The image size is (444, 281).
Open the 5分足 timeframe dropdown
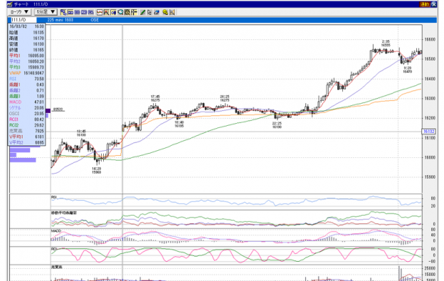[x=46, y=12]
